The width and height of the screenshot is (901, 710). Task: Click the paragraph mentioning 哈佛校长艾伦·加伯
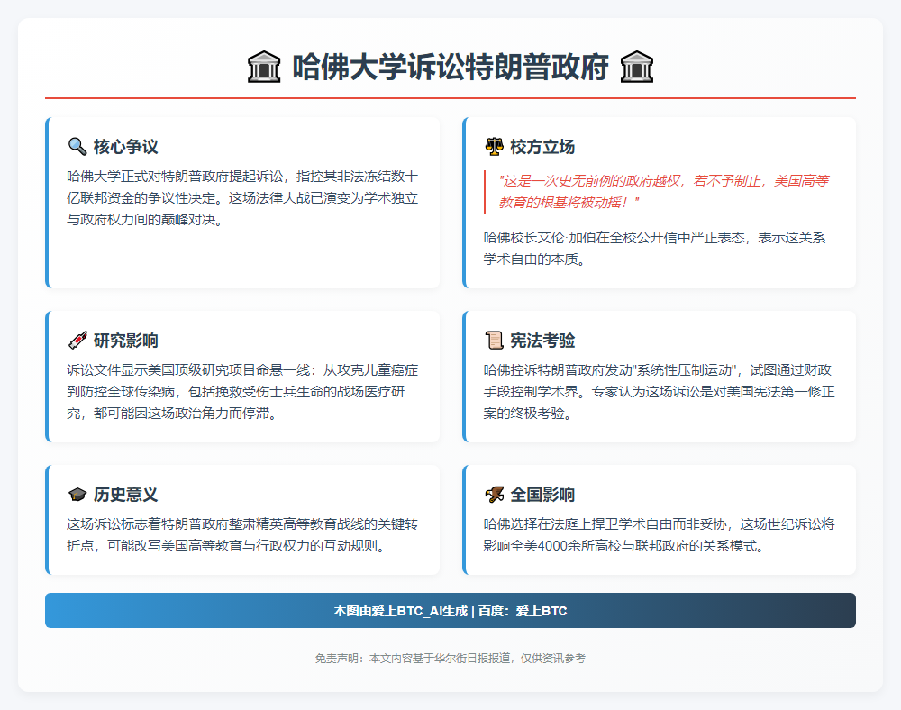[x=654, y=248]
